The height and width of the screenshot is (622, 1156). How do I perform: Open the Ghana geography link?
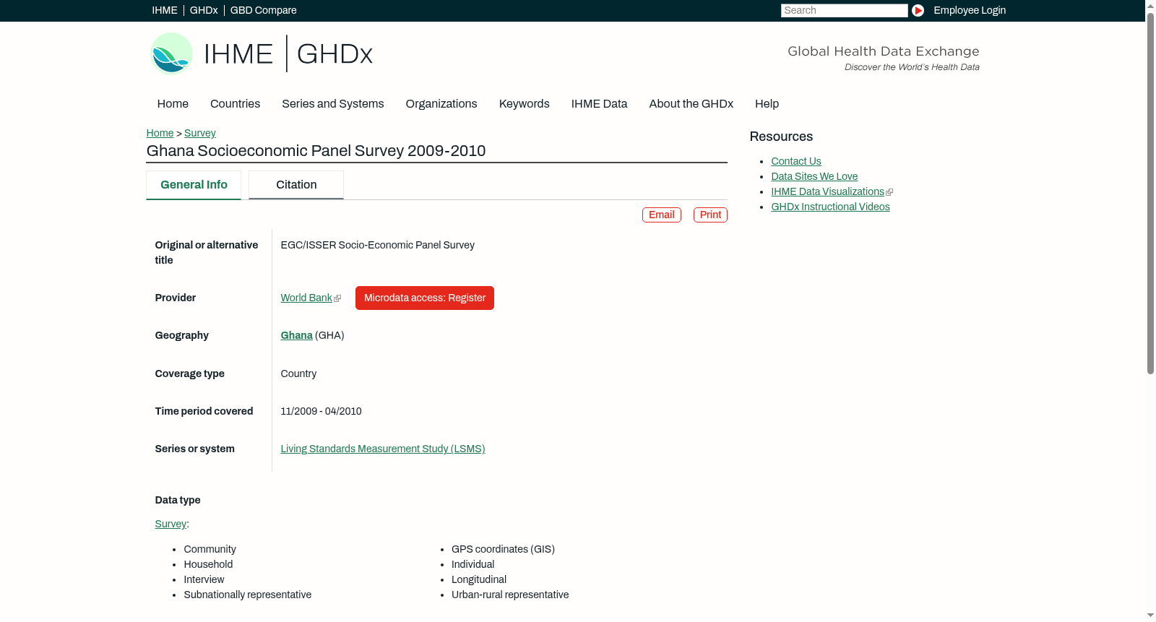coord(296,335)
